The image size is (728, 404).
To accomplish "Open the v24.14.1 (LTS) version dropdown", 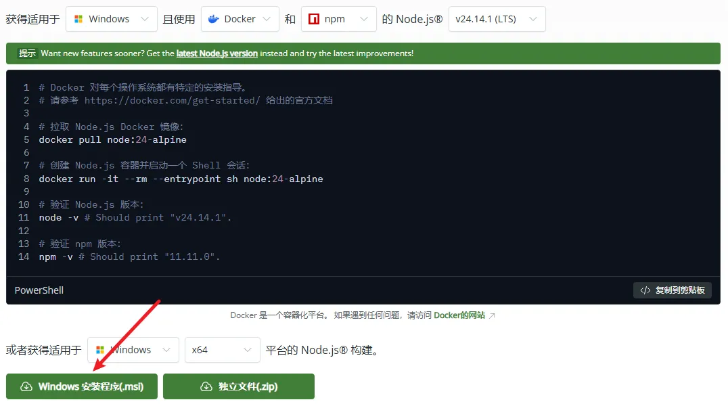I will (x=497, y=19).
